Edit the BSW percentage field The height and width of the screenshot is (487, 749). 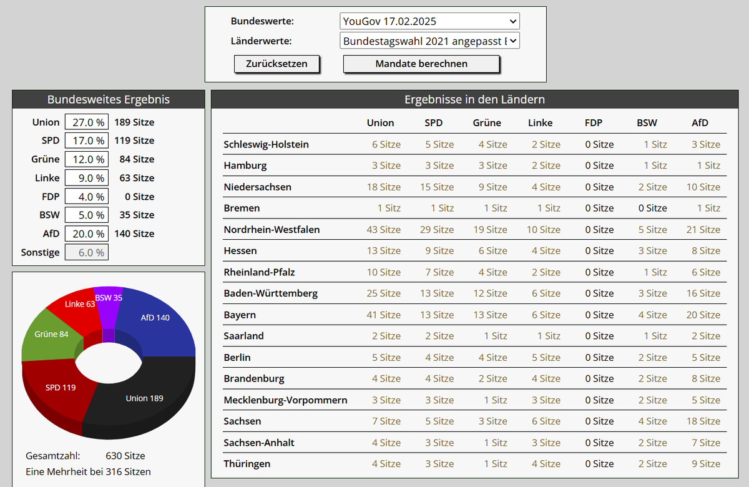point(87,215)
